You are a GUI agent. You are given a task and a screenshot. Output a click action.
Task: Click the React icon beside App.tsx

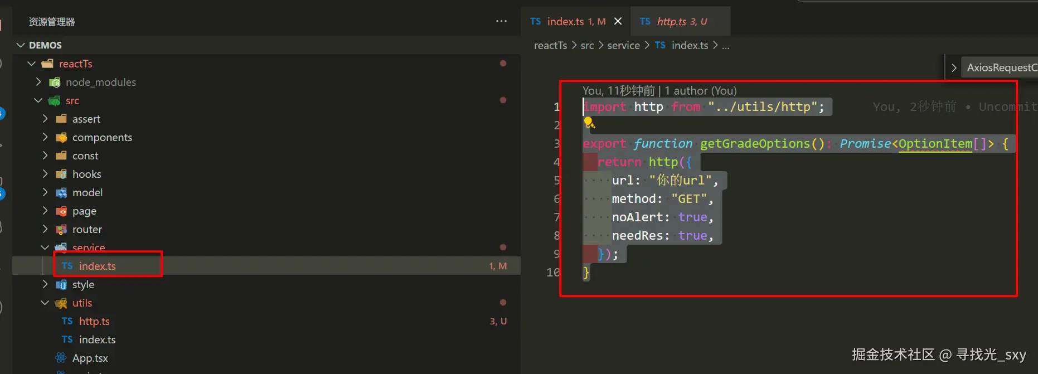click(61, 358)
